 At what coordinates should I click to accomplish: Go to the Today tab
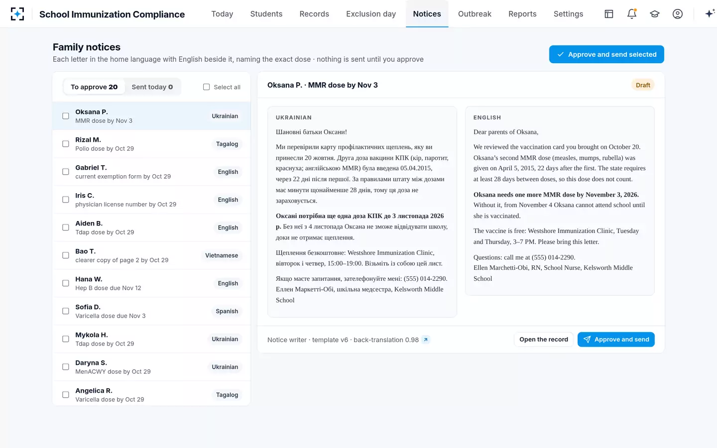click(222, 14)
